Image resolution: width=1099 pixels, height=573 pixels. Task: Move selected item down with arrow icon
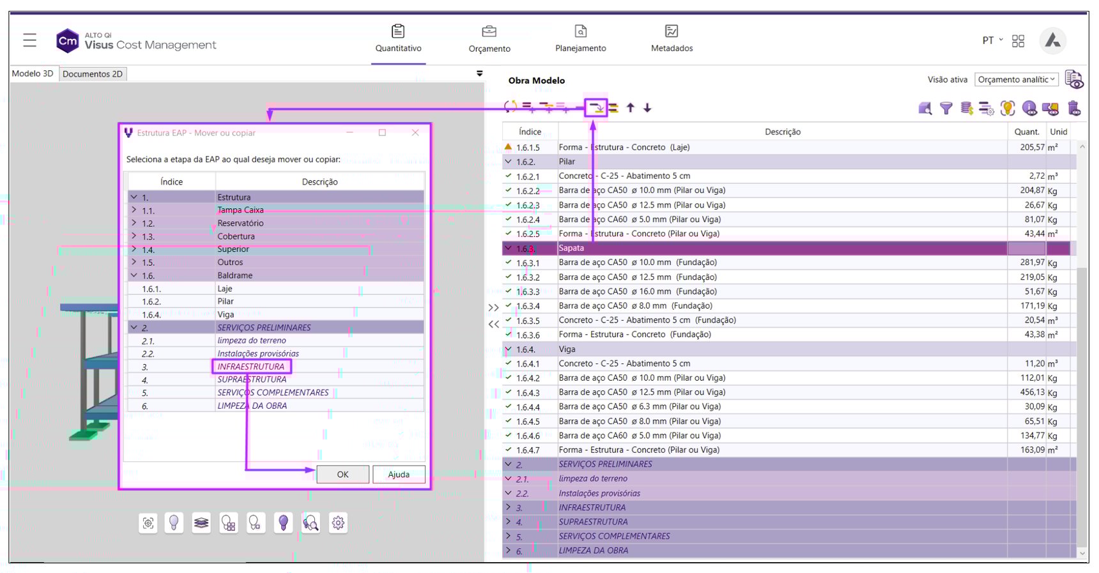point(647,108)
